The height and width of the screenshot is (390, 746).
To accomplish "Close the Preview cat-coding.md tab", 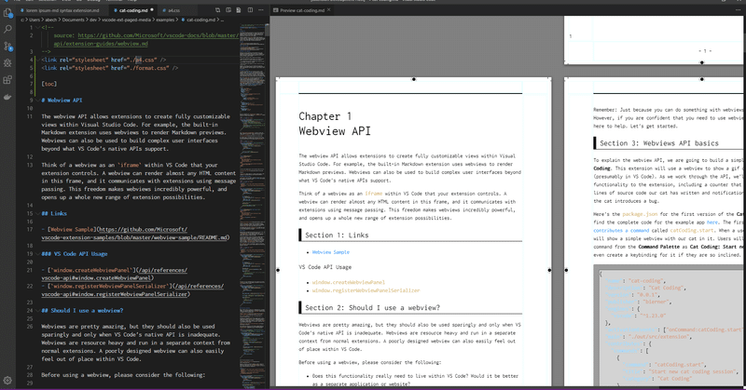I will click(329, 10).
